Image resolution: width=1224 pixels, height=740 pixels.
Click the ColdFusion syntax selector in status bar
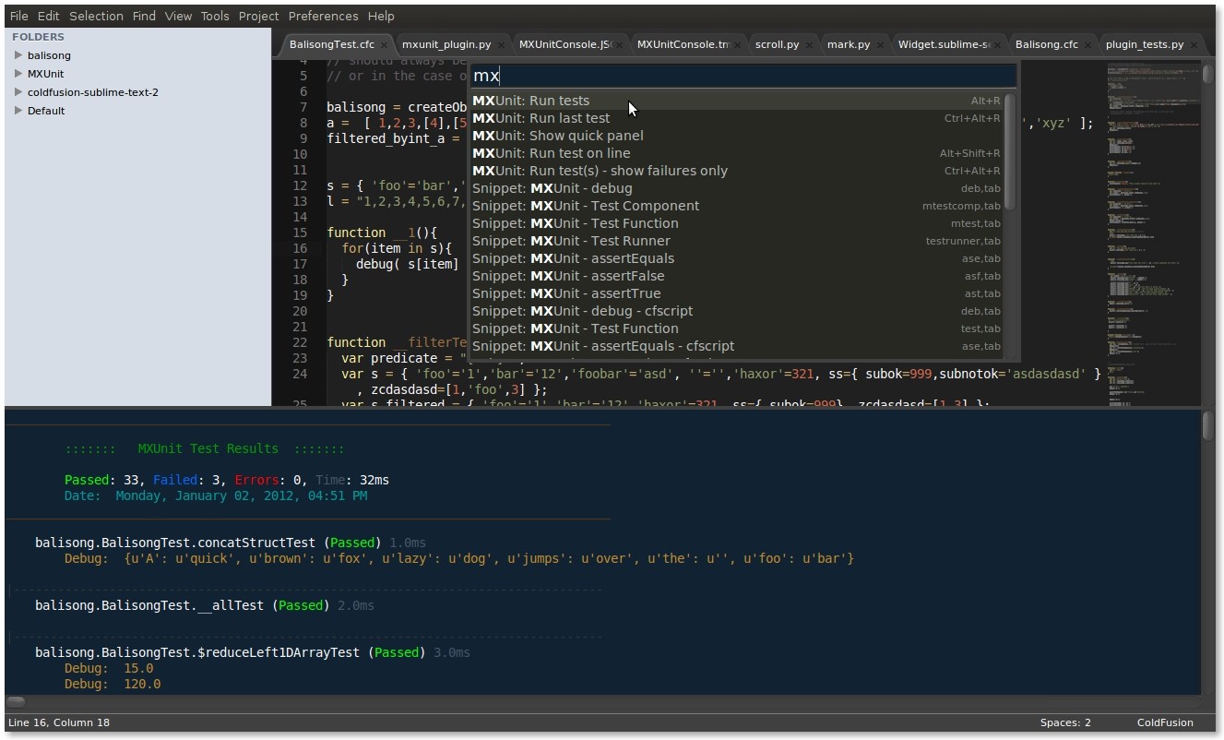click(x=1166, y=722)
